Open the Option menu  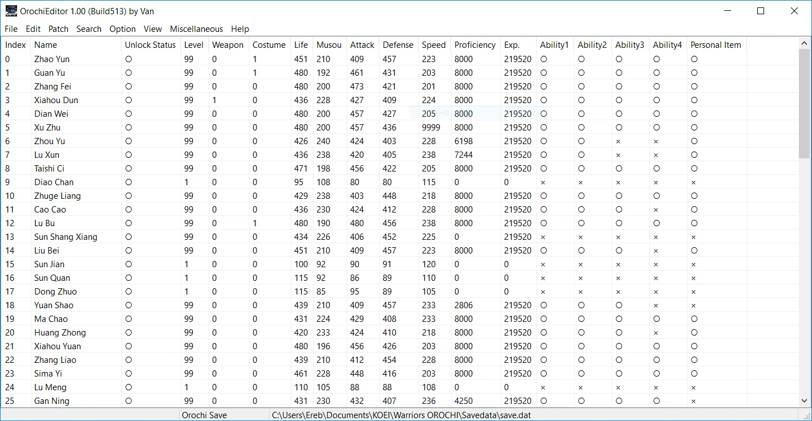point(123,29)
